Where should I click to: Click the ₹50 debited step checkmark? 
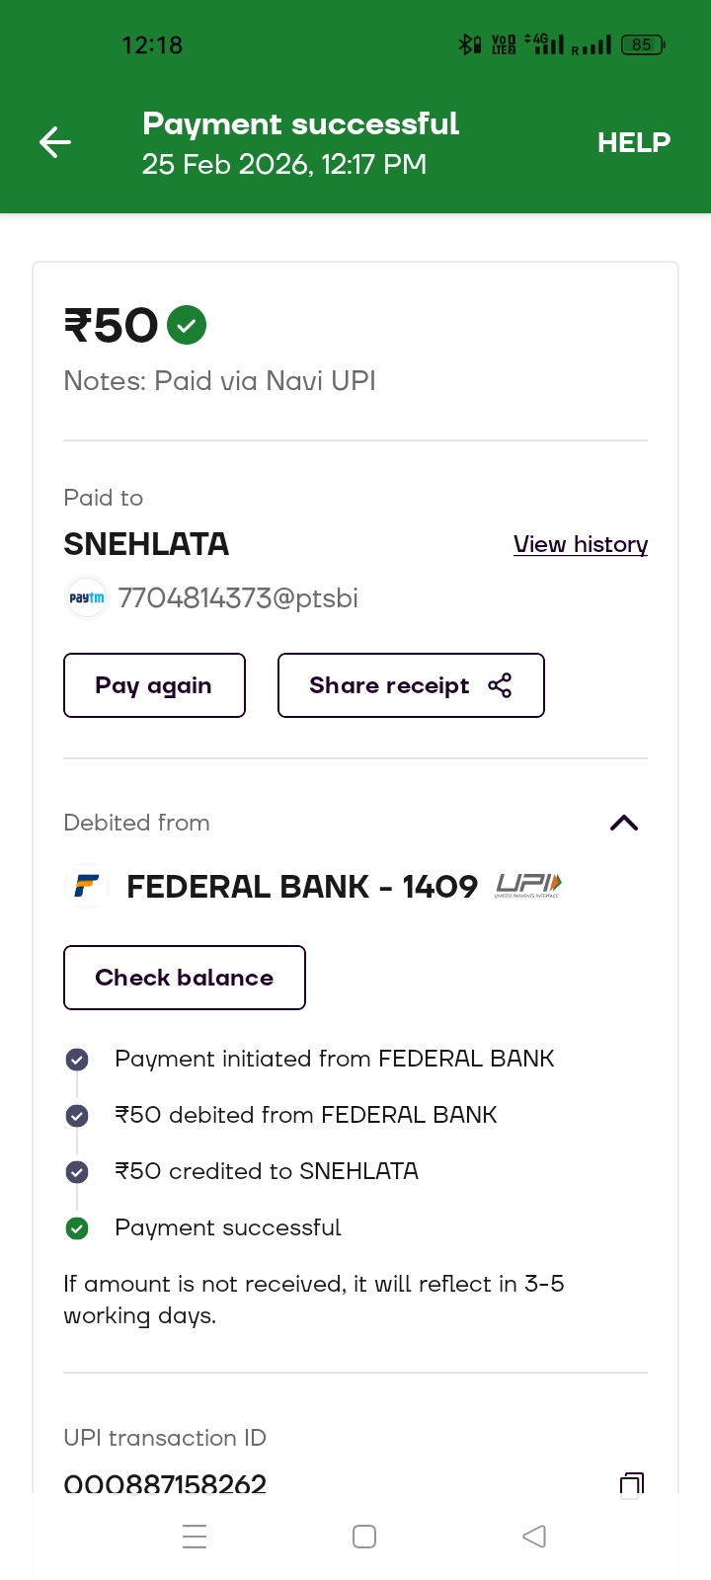click(77, 1116)
